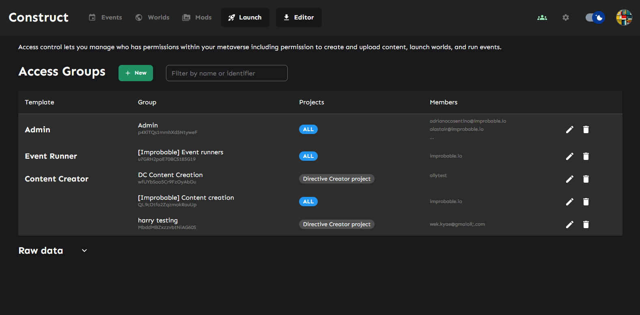Delete the harry testing group
The width and height of the screenshot is (640, 315).
click(x=586, y=224)
